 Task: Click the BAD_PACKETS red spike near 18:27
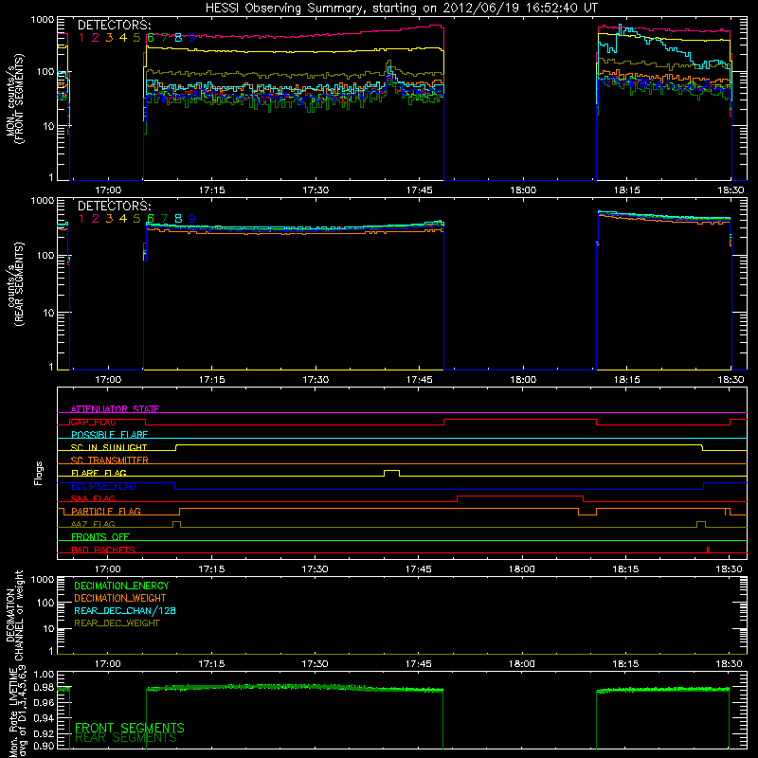(707, 550)
